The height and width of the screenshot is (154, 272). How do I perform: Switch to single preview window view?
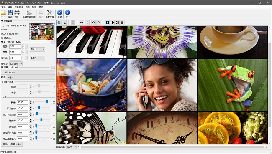pyautogui.click(x=108, y=23)
